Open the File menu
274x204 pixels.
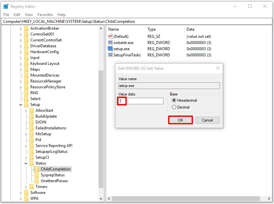(x=6, y=15)
